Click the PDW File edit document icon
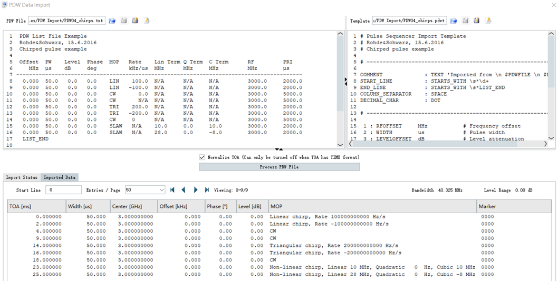The width and height of the screenshot is (558, 281). click(147, 21)
